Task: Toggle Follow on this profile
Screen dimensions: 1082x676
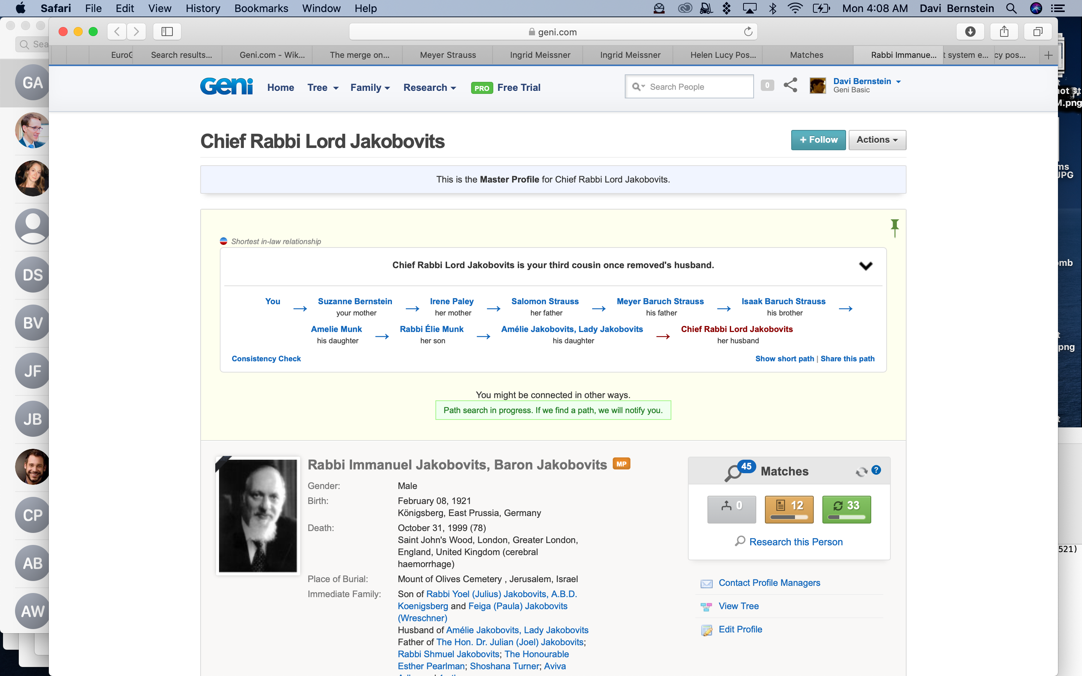Action: pyautogui.click(x=818, y=140)
